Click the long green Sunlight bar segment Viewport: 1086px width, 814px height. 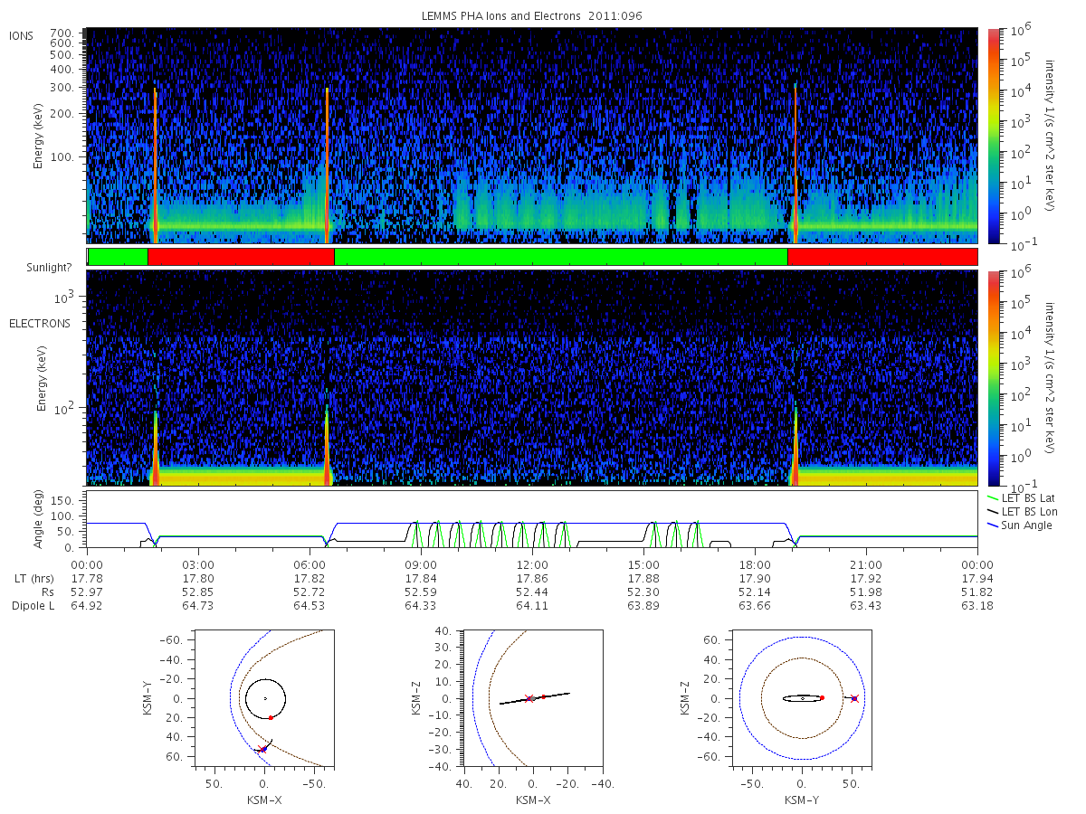tap(561, 257)
